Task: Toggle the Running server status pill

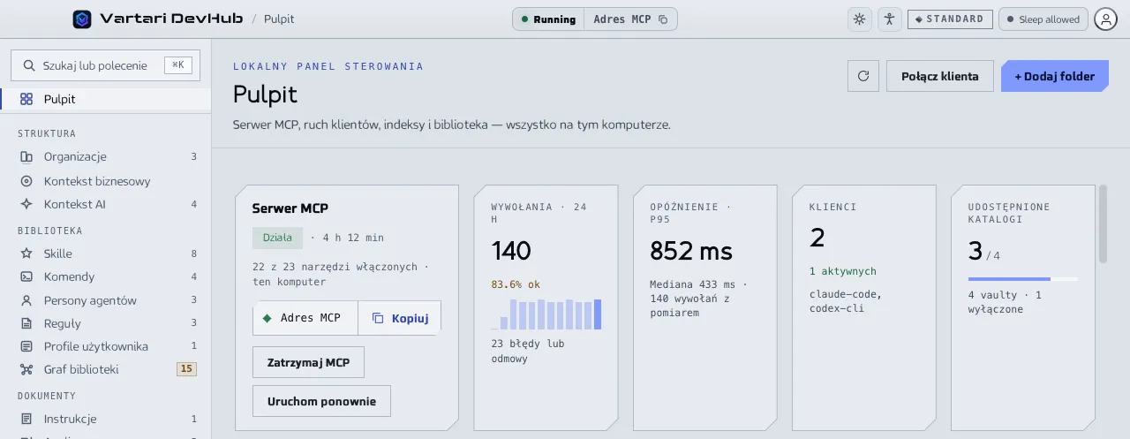Action: (x=548, y=19)
